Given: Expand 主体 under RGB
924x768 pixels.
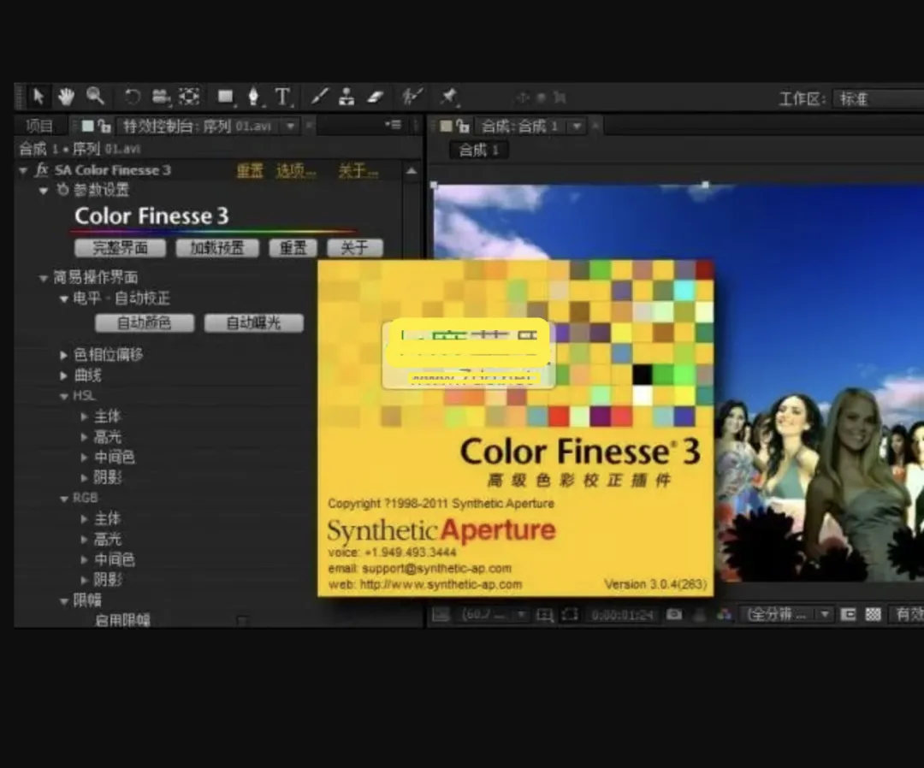Looking at the screenshot, I should click(84, 519).
